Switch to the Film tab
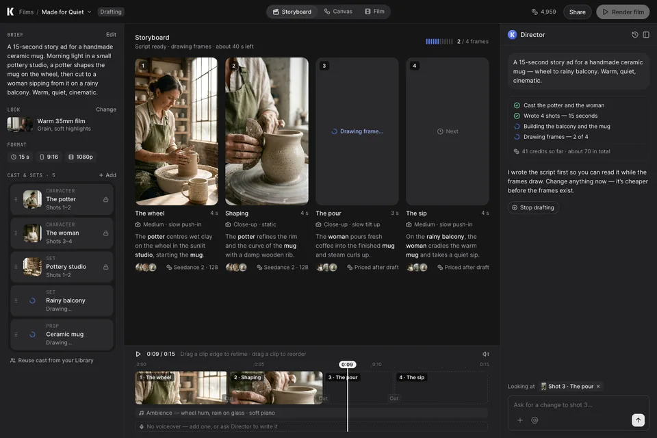Screen dimensions: 657x438 (x=374, y=12)
